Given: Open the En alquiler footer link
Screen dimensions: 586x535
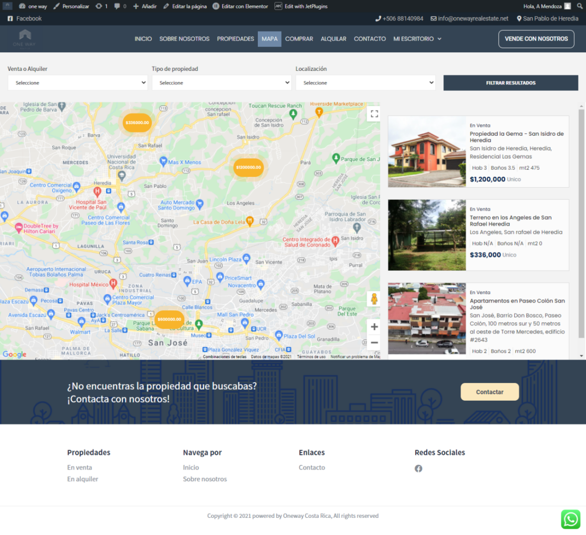Looking at the screenshot, I should (83, 479).
